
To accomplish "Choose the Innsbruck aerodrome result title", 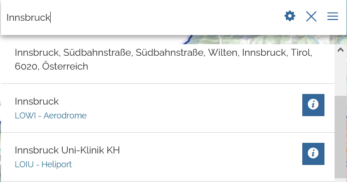I will (x=37, y=101).
